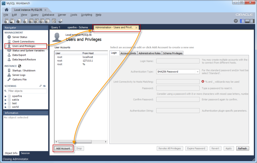Click the create new table icon
The image size is (257, 163).
pos(31,21)
